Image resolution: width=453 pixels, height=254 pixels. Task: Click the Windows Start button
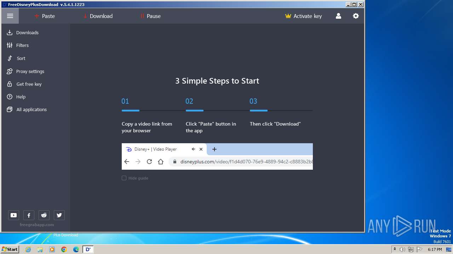tap(10, 249)
